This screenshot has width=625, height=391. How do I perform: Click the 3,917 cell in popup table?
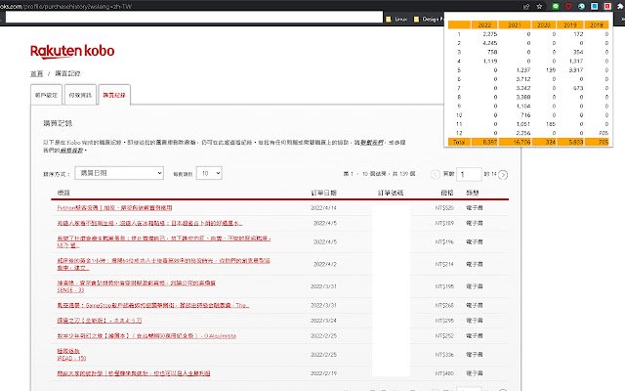576,70
